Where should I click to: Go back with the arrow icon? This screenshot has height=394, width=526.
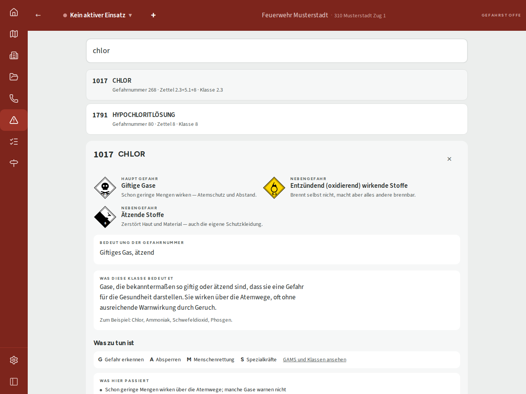coord(38,15)
